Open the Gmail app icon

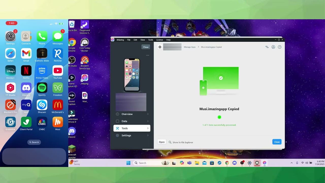click(26, 53)
